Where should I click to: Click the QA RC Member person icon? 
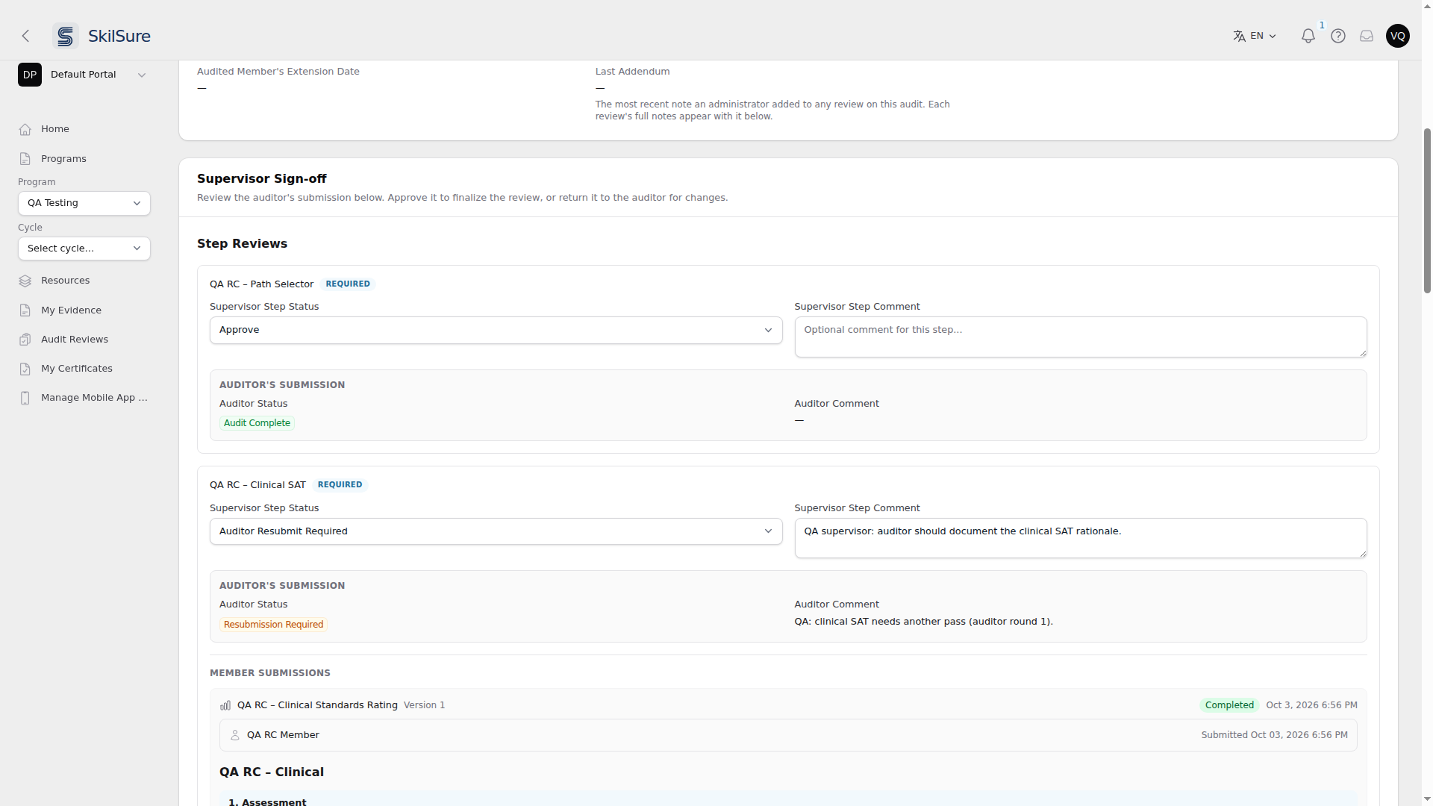tap(235, 735)
